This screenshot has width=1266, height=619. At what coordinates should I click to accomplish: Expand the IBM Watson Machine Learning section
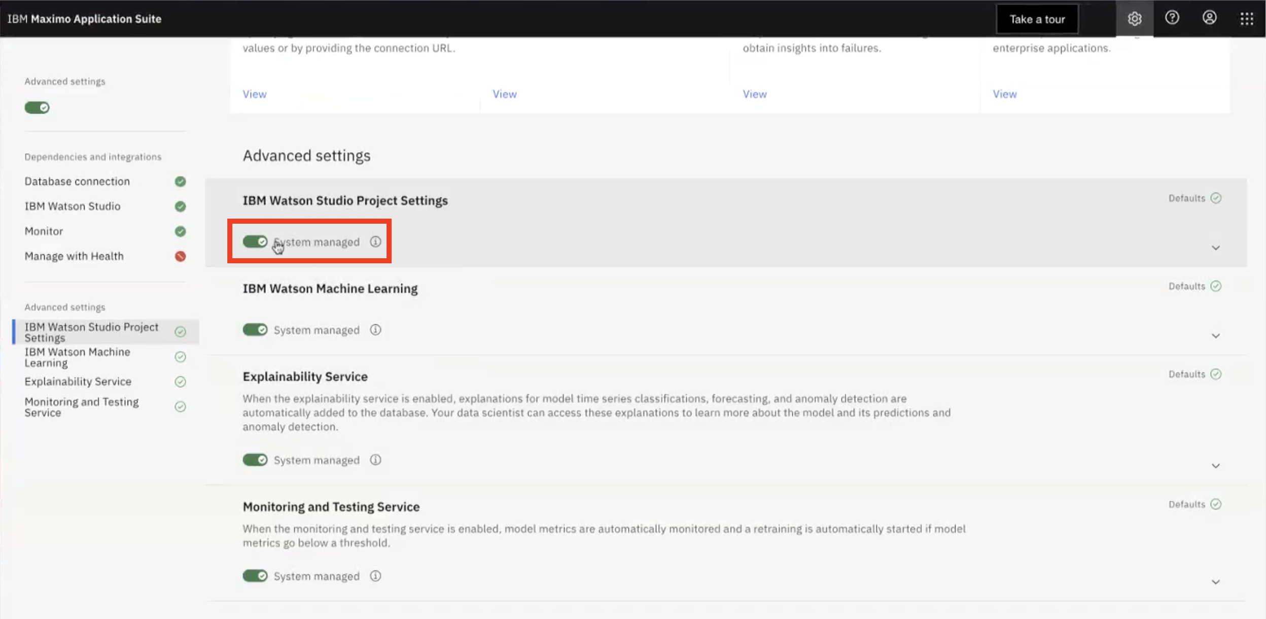1216,336
